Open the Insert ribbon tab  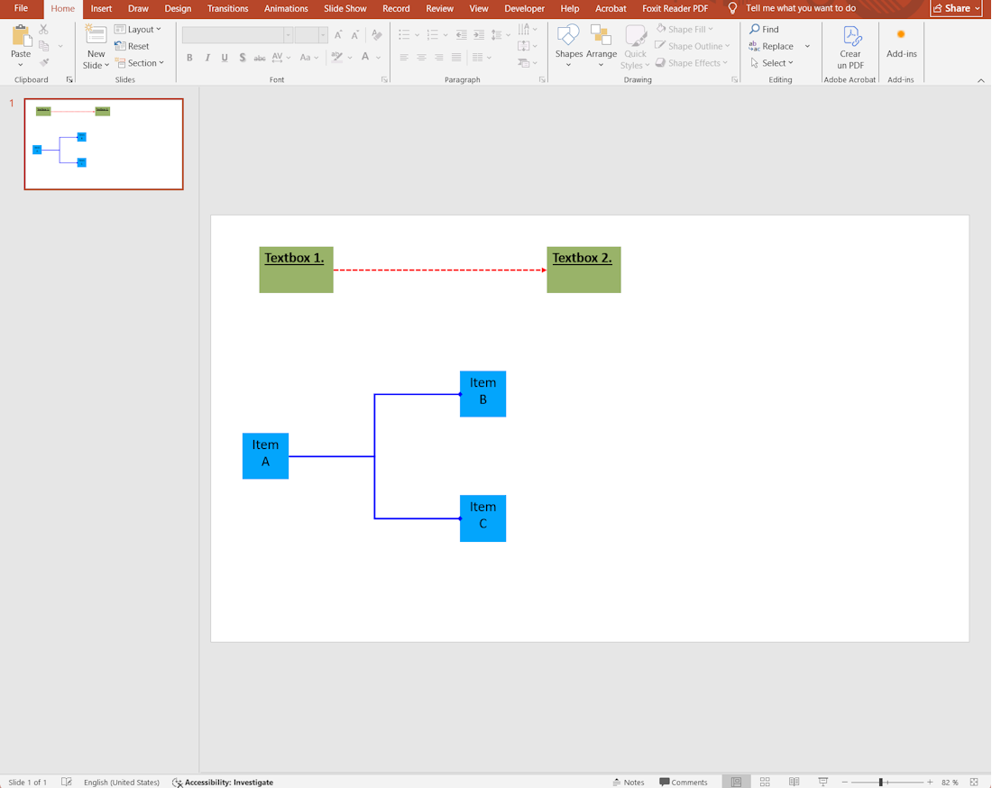101,8
